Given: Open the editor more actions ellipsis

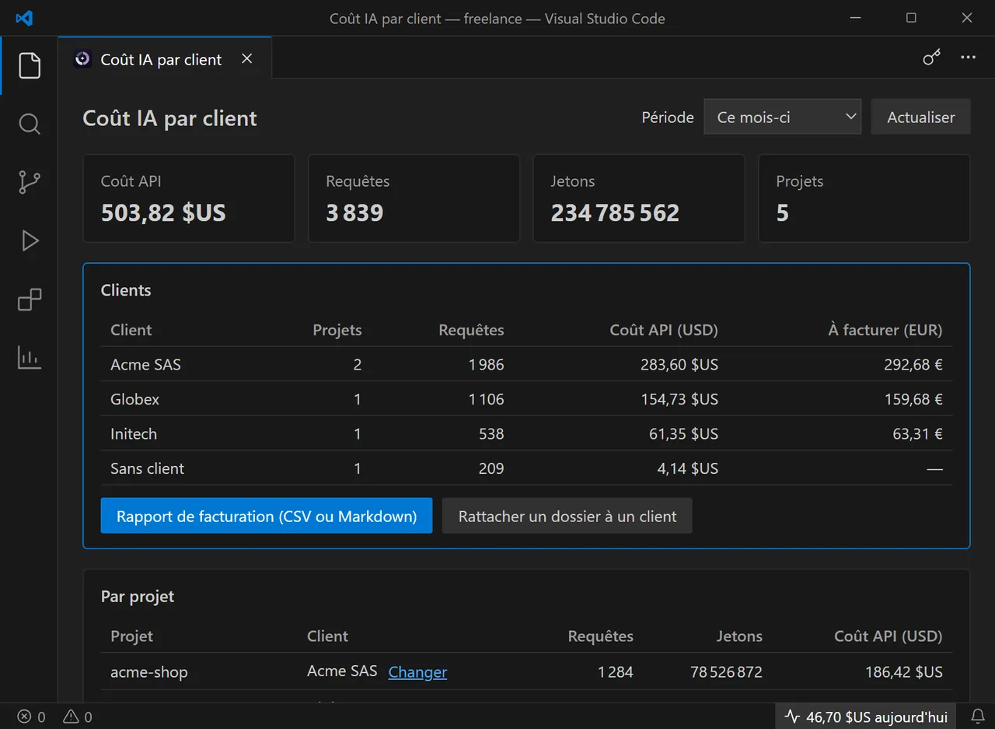Looking at the screenshot, I should (x=968, y=58).
